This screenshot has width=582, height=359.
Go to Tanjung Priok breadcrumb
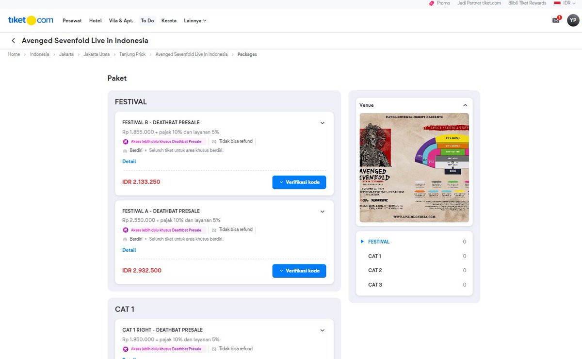(132, 54)
